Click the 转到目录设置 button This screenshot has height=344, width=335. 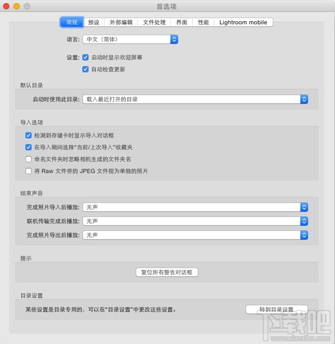tap(276, 309)
